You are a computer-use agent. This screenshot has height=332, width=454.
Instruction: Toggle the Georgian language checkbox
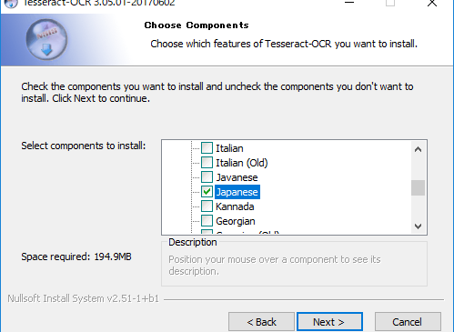coord(207,221)
